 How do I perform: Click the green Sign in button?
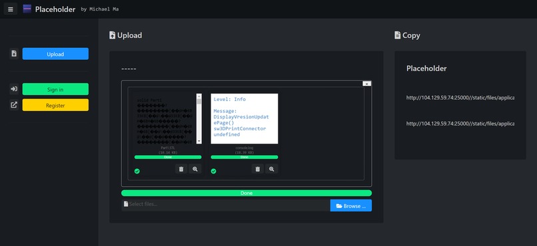click(x=55, y=89)
